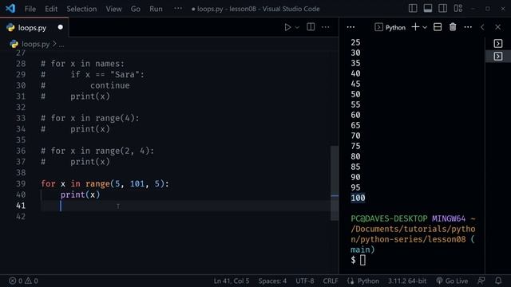Click the Python file icon in breadcrumb
Viewport: 511px width, 287px height.
coord(14,44)
